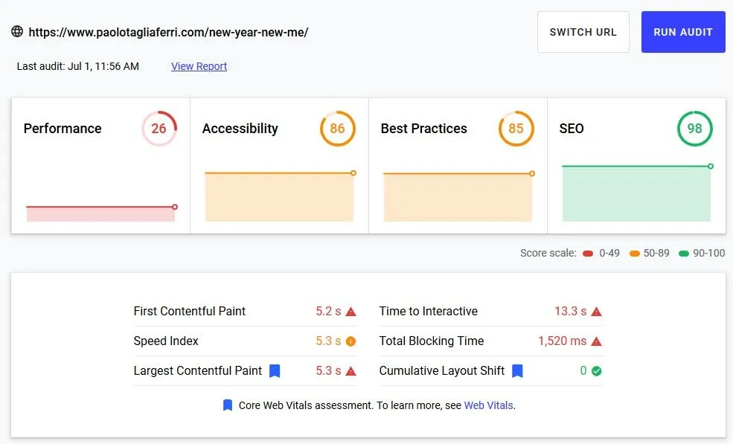Screen dimensions: 733x444
Task: Click the green 90-100 score scale marker
Action: pos(684,254)
